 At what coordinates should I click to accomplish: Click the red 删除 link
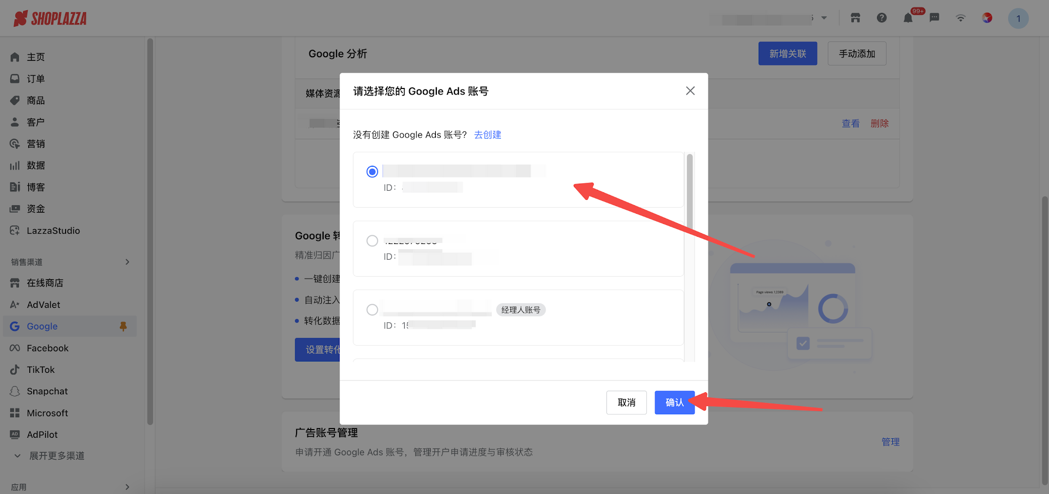click(x=879, y=123)
